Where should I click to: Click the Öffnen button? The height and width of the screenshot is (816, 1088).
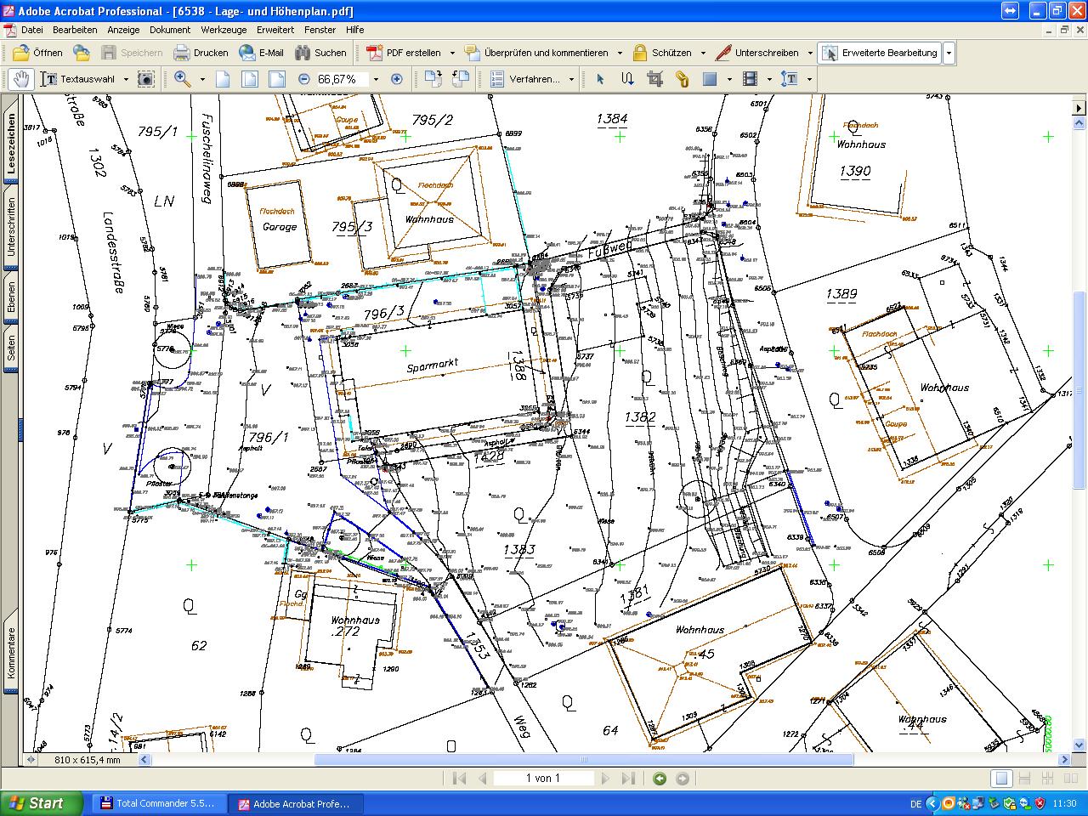pyautogui.click(x=38, y=53)
